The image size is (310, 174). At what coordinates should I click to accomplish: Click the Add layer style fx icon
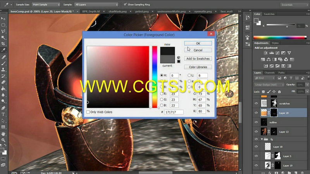click(270, 172)
